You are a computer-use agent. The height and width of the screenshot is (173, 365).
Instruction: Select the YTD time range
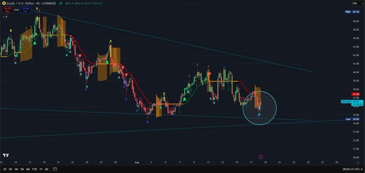click(34, 169)
